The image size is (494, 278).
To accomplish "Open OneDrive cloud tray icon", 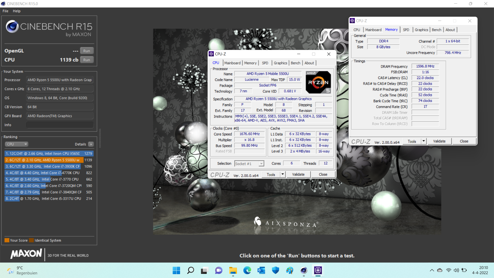I will tap(440, 270).
